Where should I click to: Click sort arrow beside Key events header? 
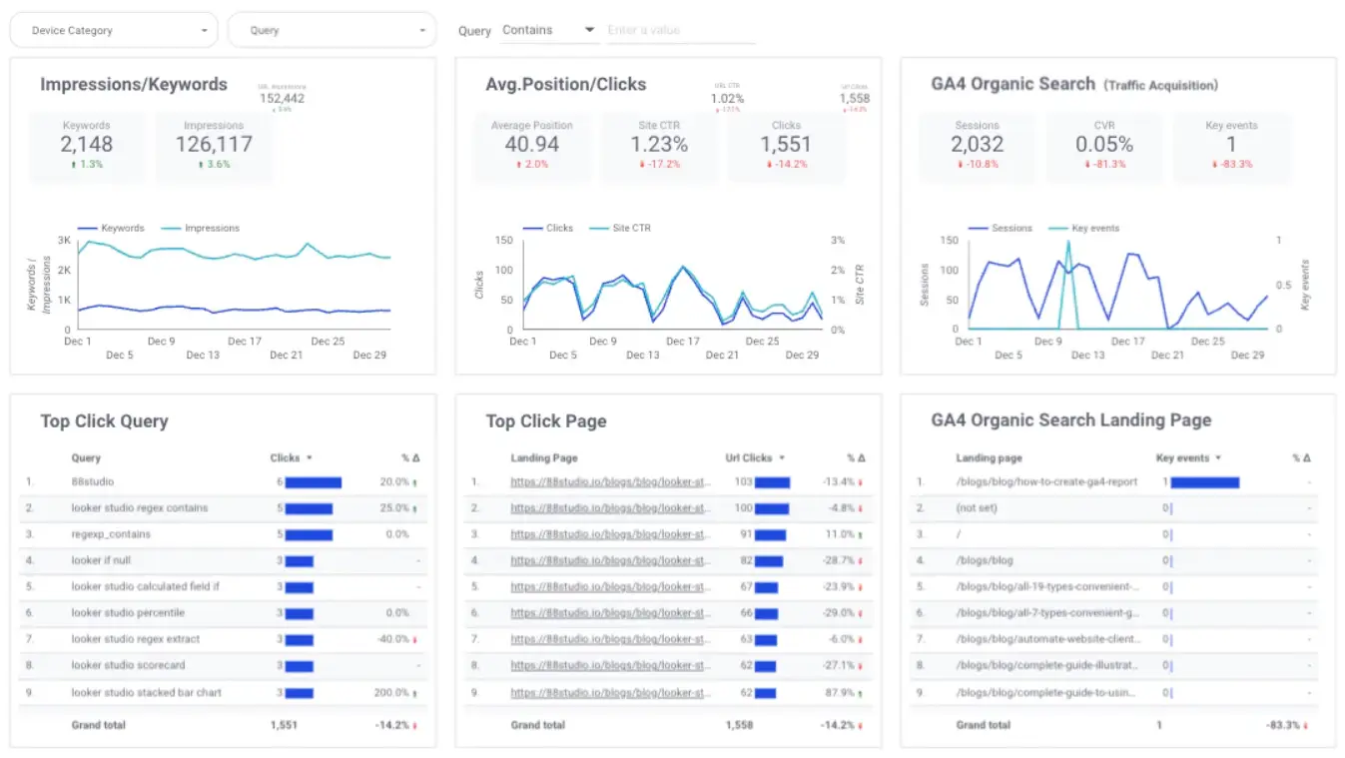pos(1218,458)
